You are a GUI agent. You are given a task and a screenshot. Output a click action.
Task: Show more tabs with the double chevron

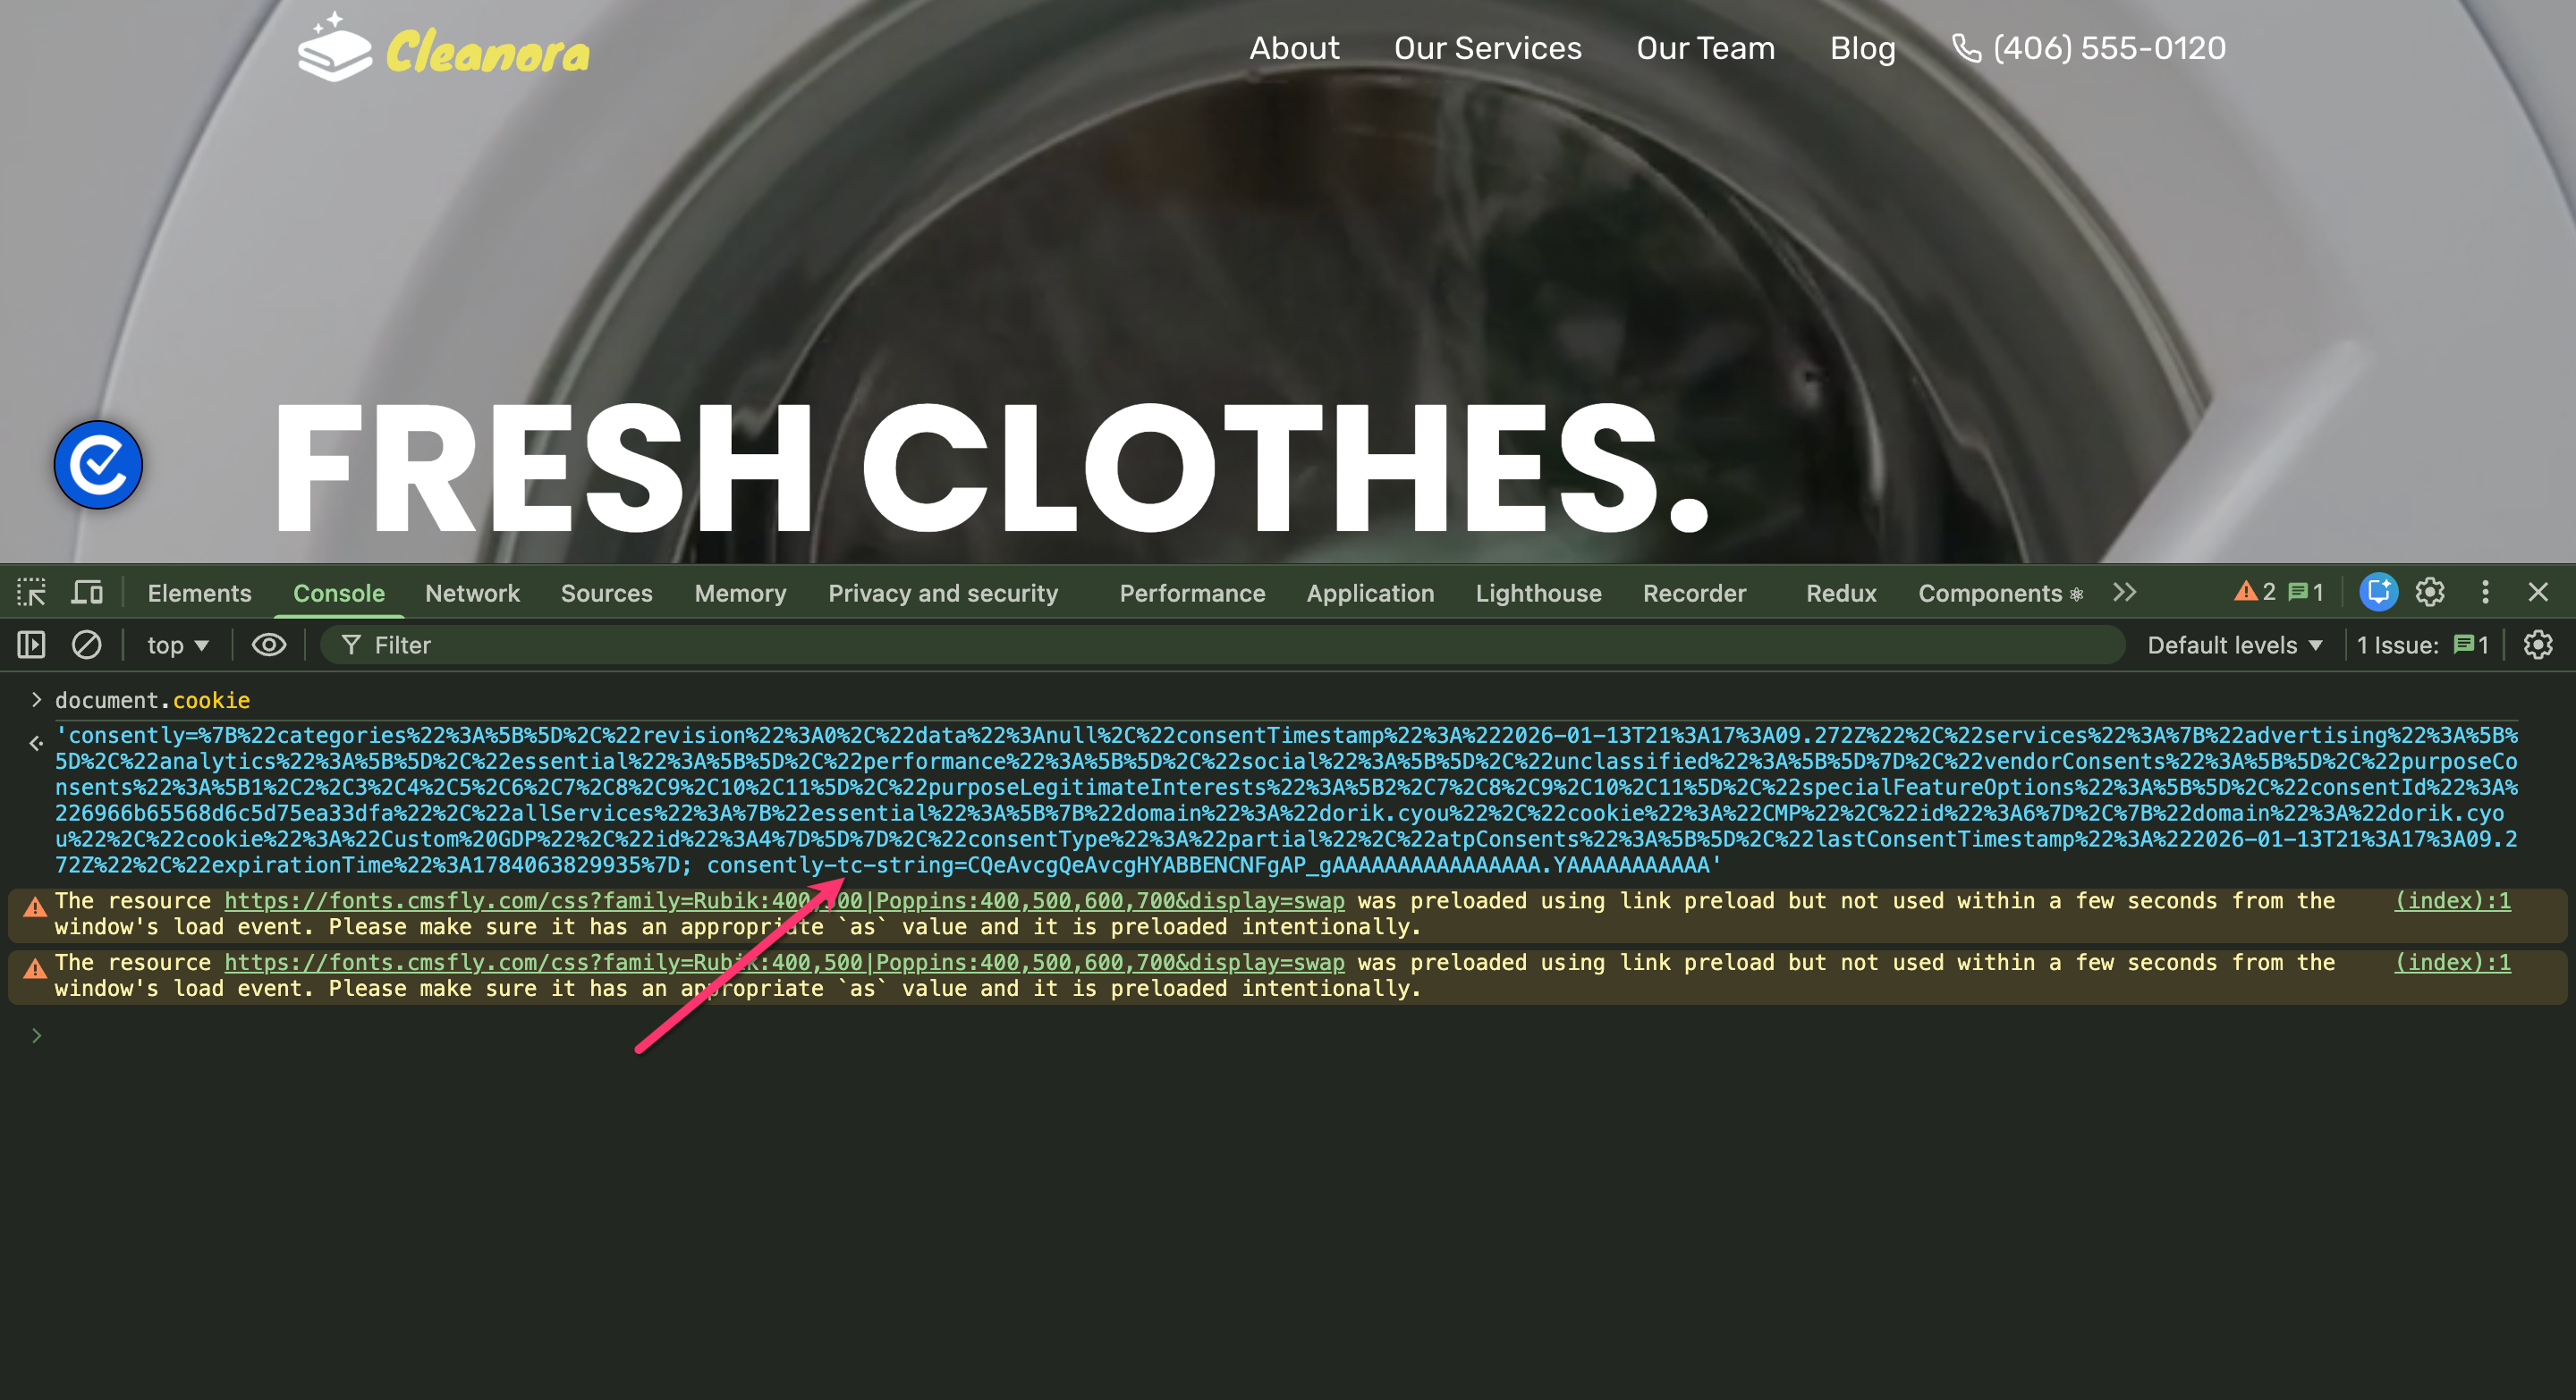coord(2125,593)
